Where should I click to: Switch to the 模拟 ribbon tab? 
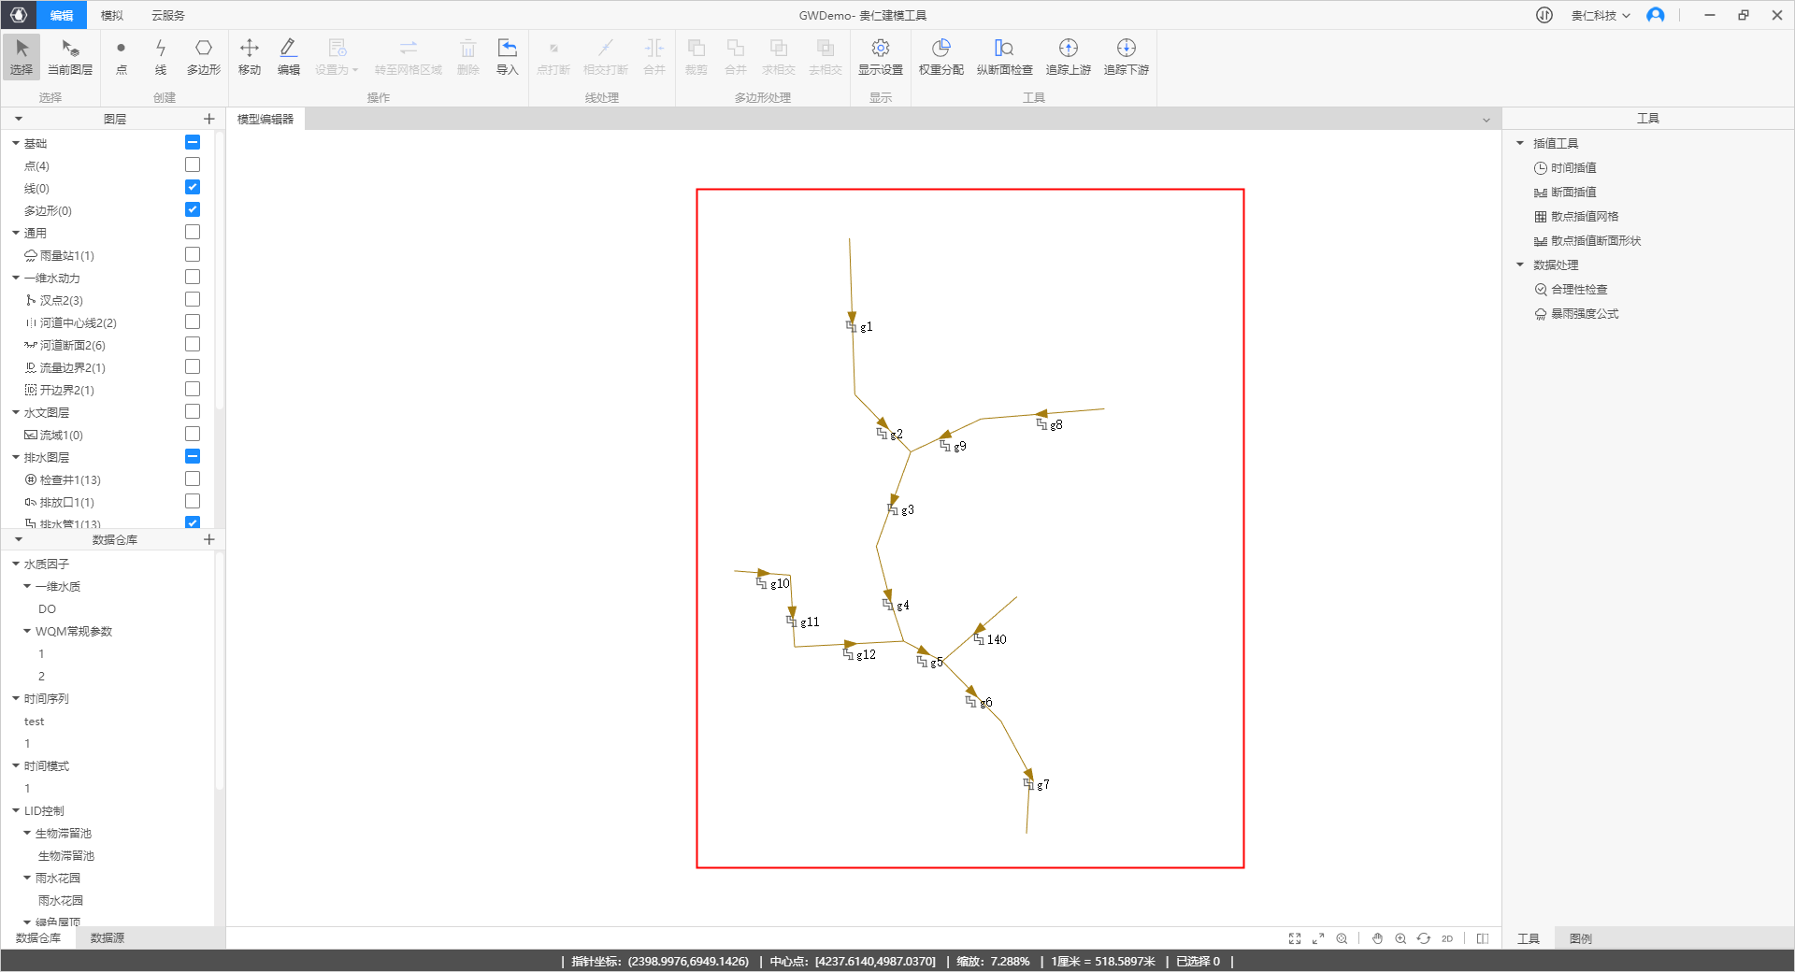tap(112, 15)
